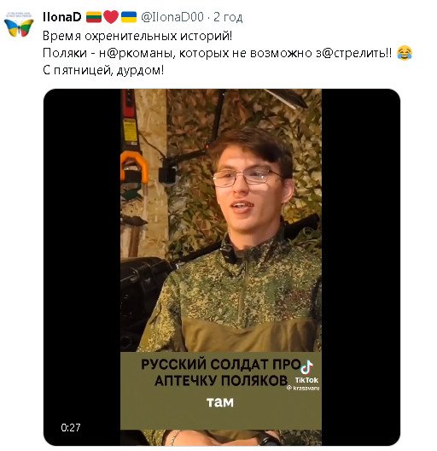
Task: Click the laughing tears emoji in tweet
Action: coord(405,53)
